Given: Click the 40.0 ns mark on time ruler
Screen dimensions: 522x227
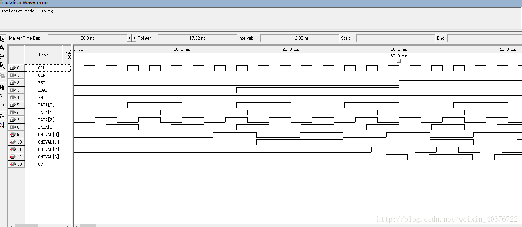Looking at the screenshot, I should click(508, 50).
